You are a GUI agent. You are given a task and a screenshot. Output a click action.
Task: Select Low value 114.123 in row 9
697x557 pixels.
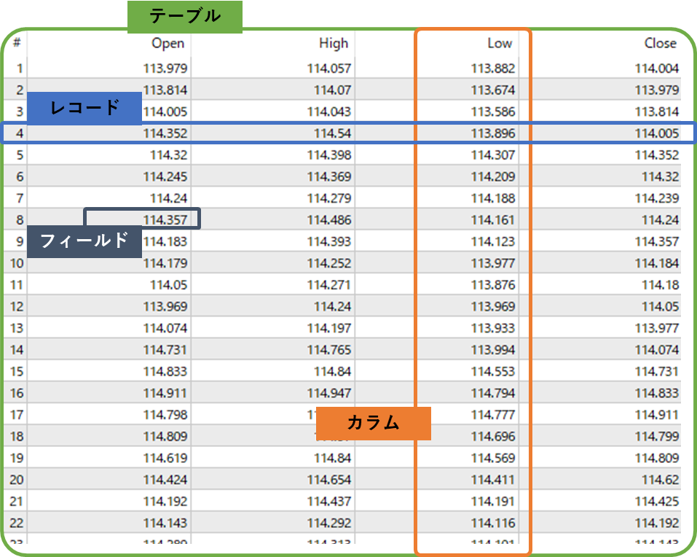(493, 241)
